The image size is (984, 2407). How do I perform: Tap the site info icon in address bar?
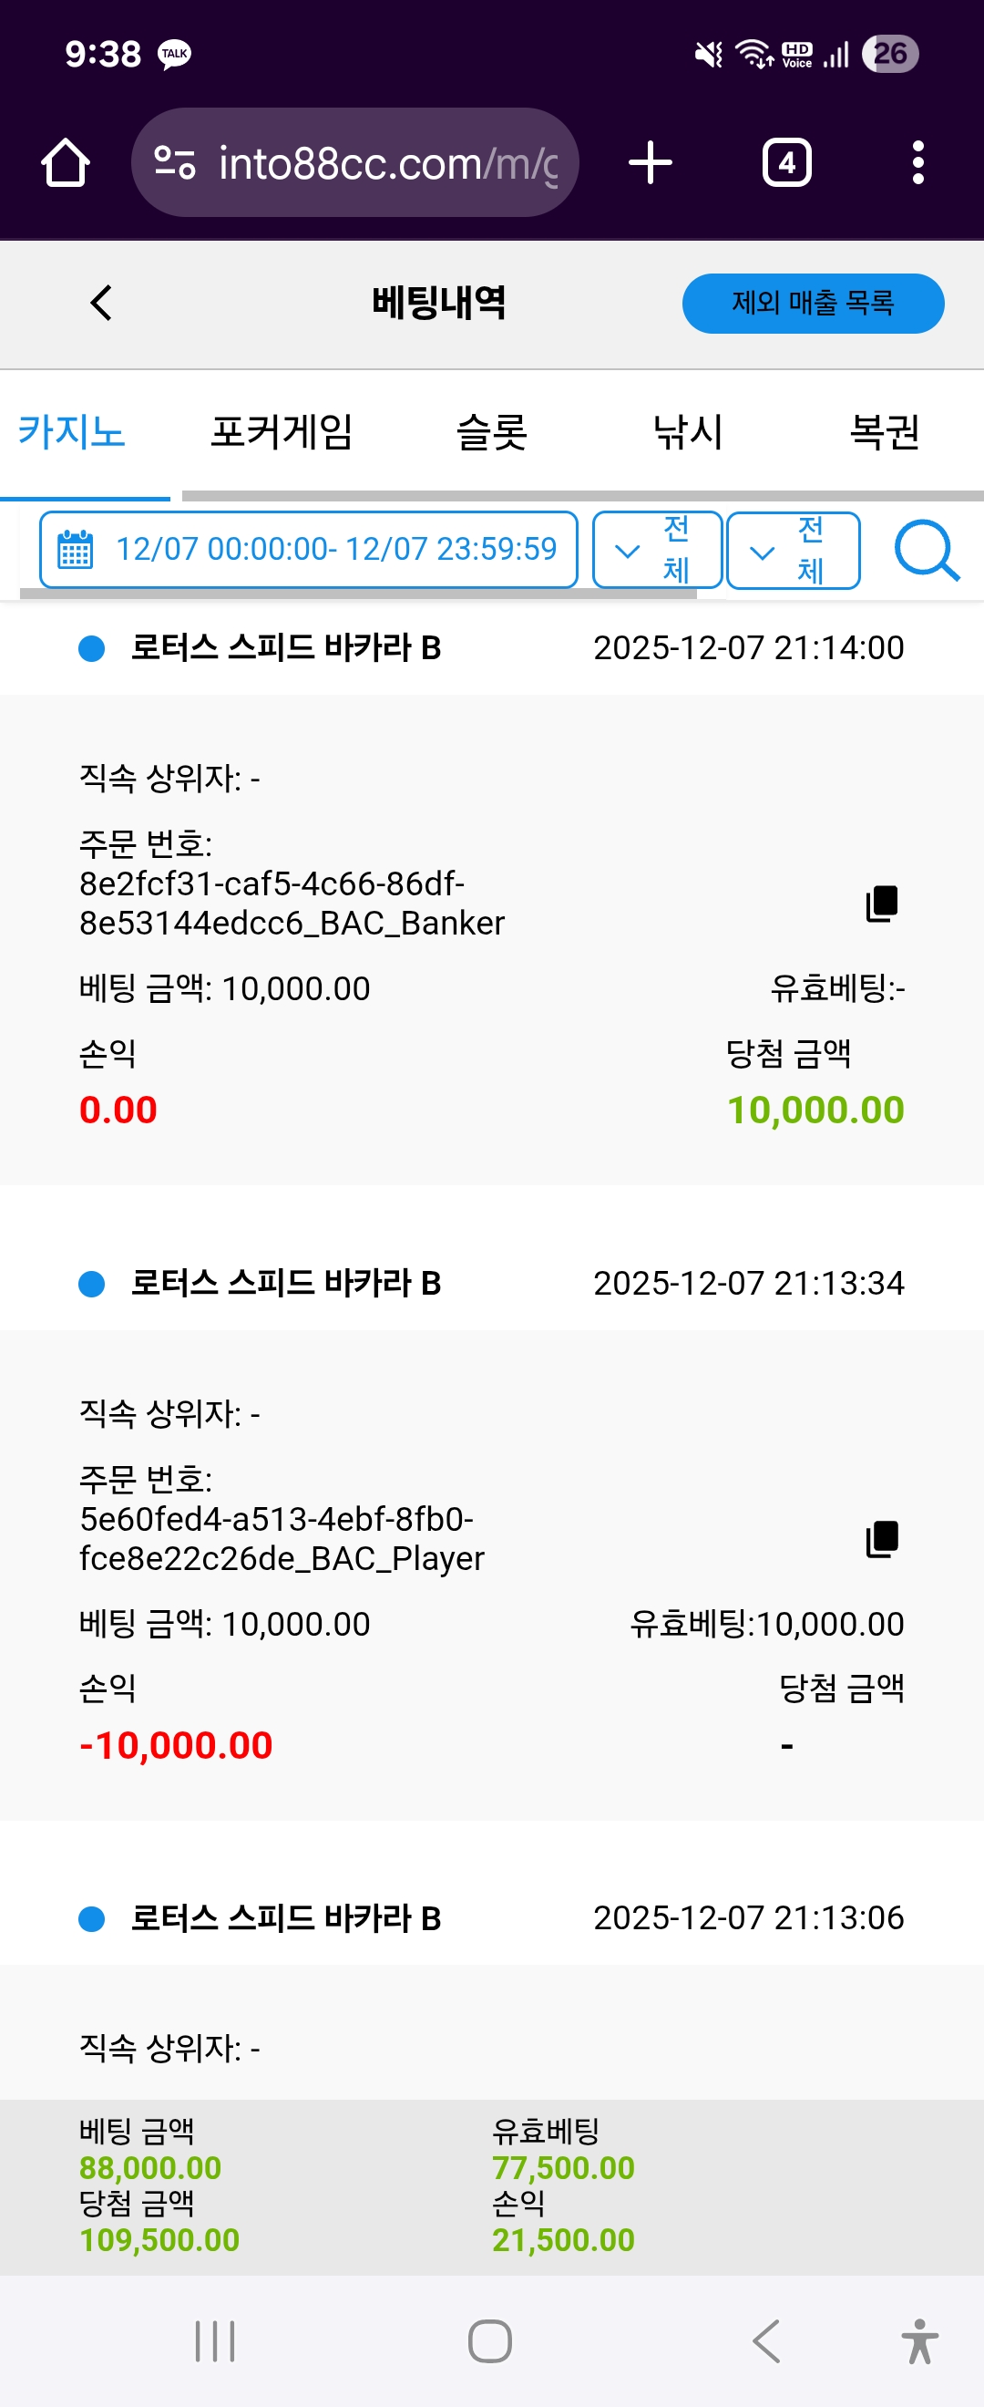click(175, 163)
